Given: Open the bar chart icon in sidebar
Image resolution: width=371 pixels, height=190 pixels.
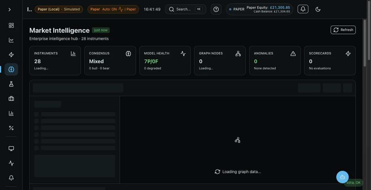Looking at the screenshot, I should pyautogui.click(x=11, y=113).
